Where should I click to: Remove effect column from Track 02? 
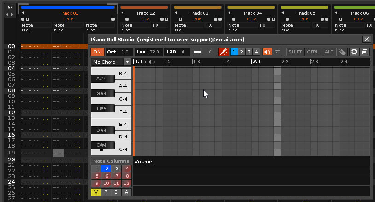pos(162,19)
